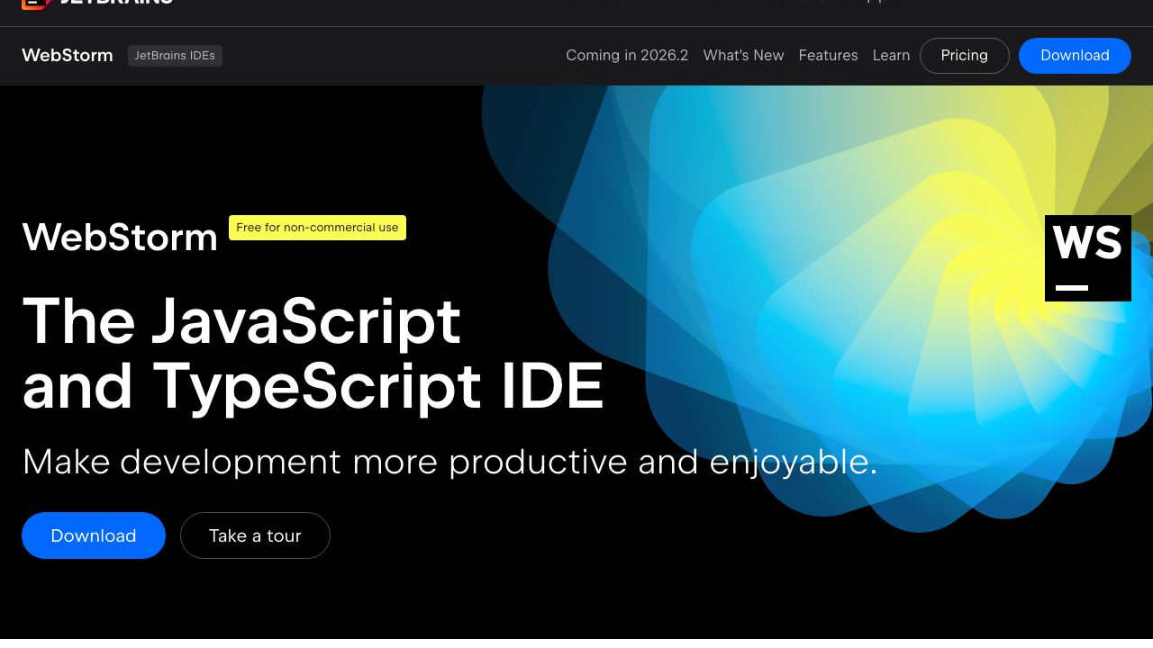Click the Download button in navigation bar
This screenshot has width=1153, height=648.
click(1075, 56)
